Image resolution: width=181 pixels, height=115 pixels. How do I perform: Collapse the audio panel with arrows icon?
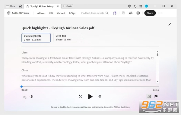pyautogui.click(x=170, y=24)
